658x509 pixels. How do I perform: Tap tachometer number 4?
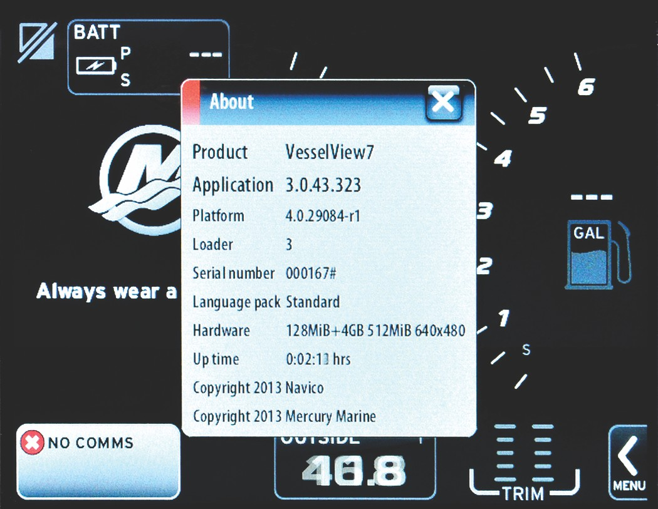[x=503, y=158]
